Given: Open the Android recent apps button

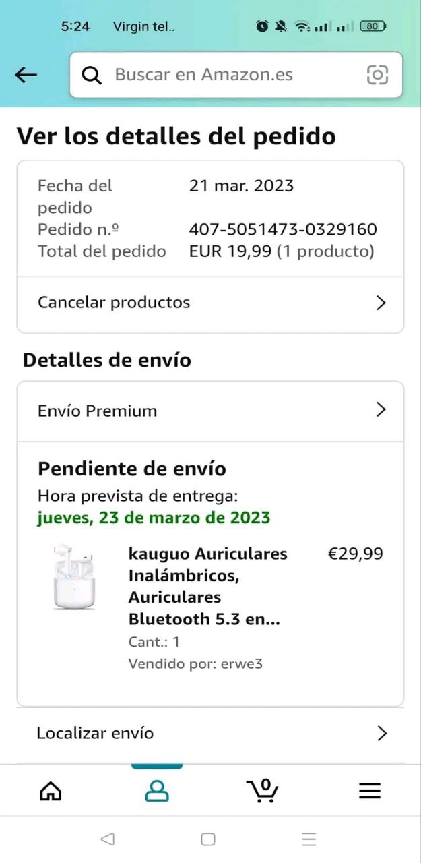Looking at the screenshot, I should [309, 839].
